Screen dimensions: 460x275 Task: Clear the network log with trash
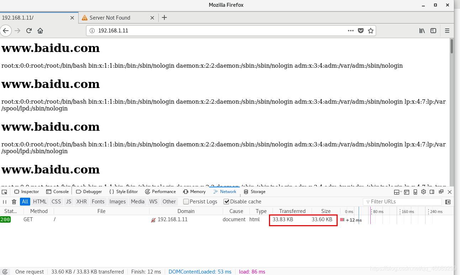point(14,202)
